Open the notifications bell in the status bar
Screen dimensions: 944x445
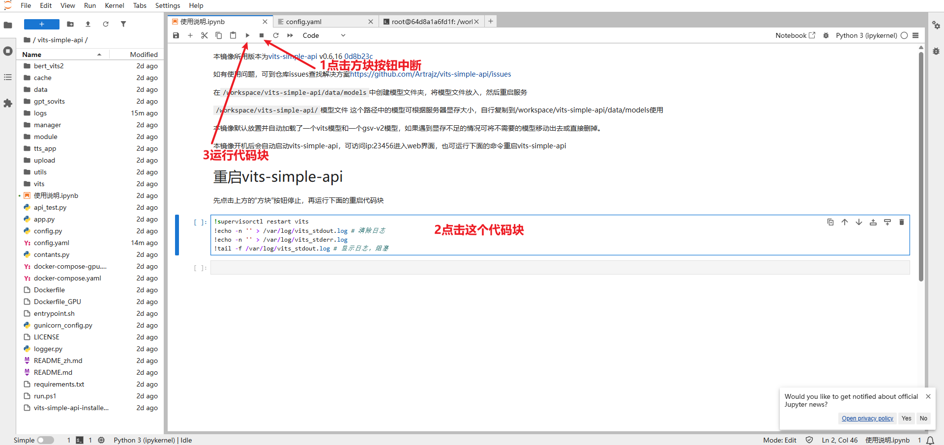click(x=930, y=440)
